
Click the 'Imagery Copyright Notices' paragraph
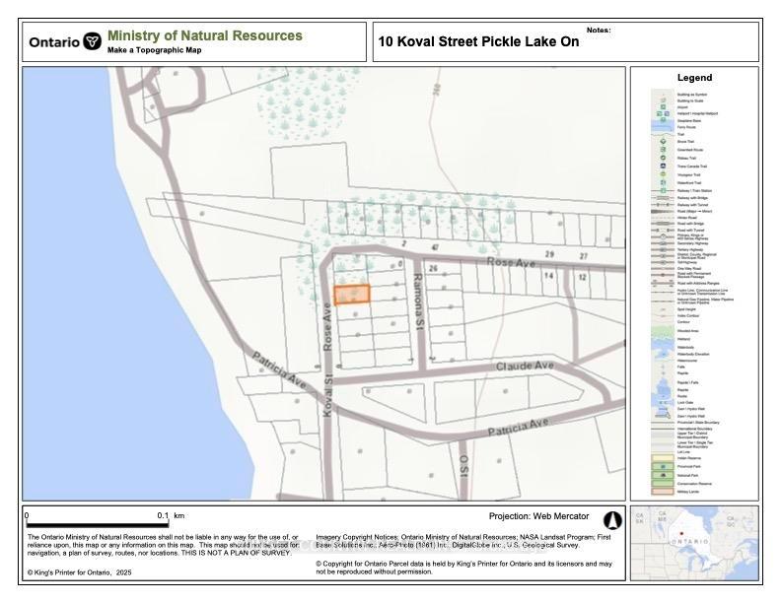(463, 541)
